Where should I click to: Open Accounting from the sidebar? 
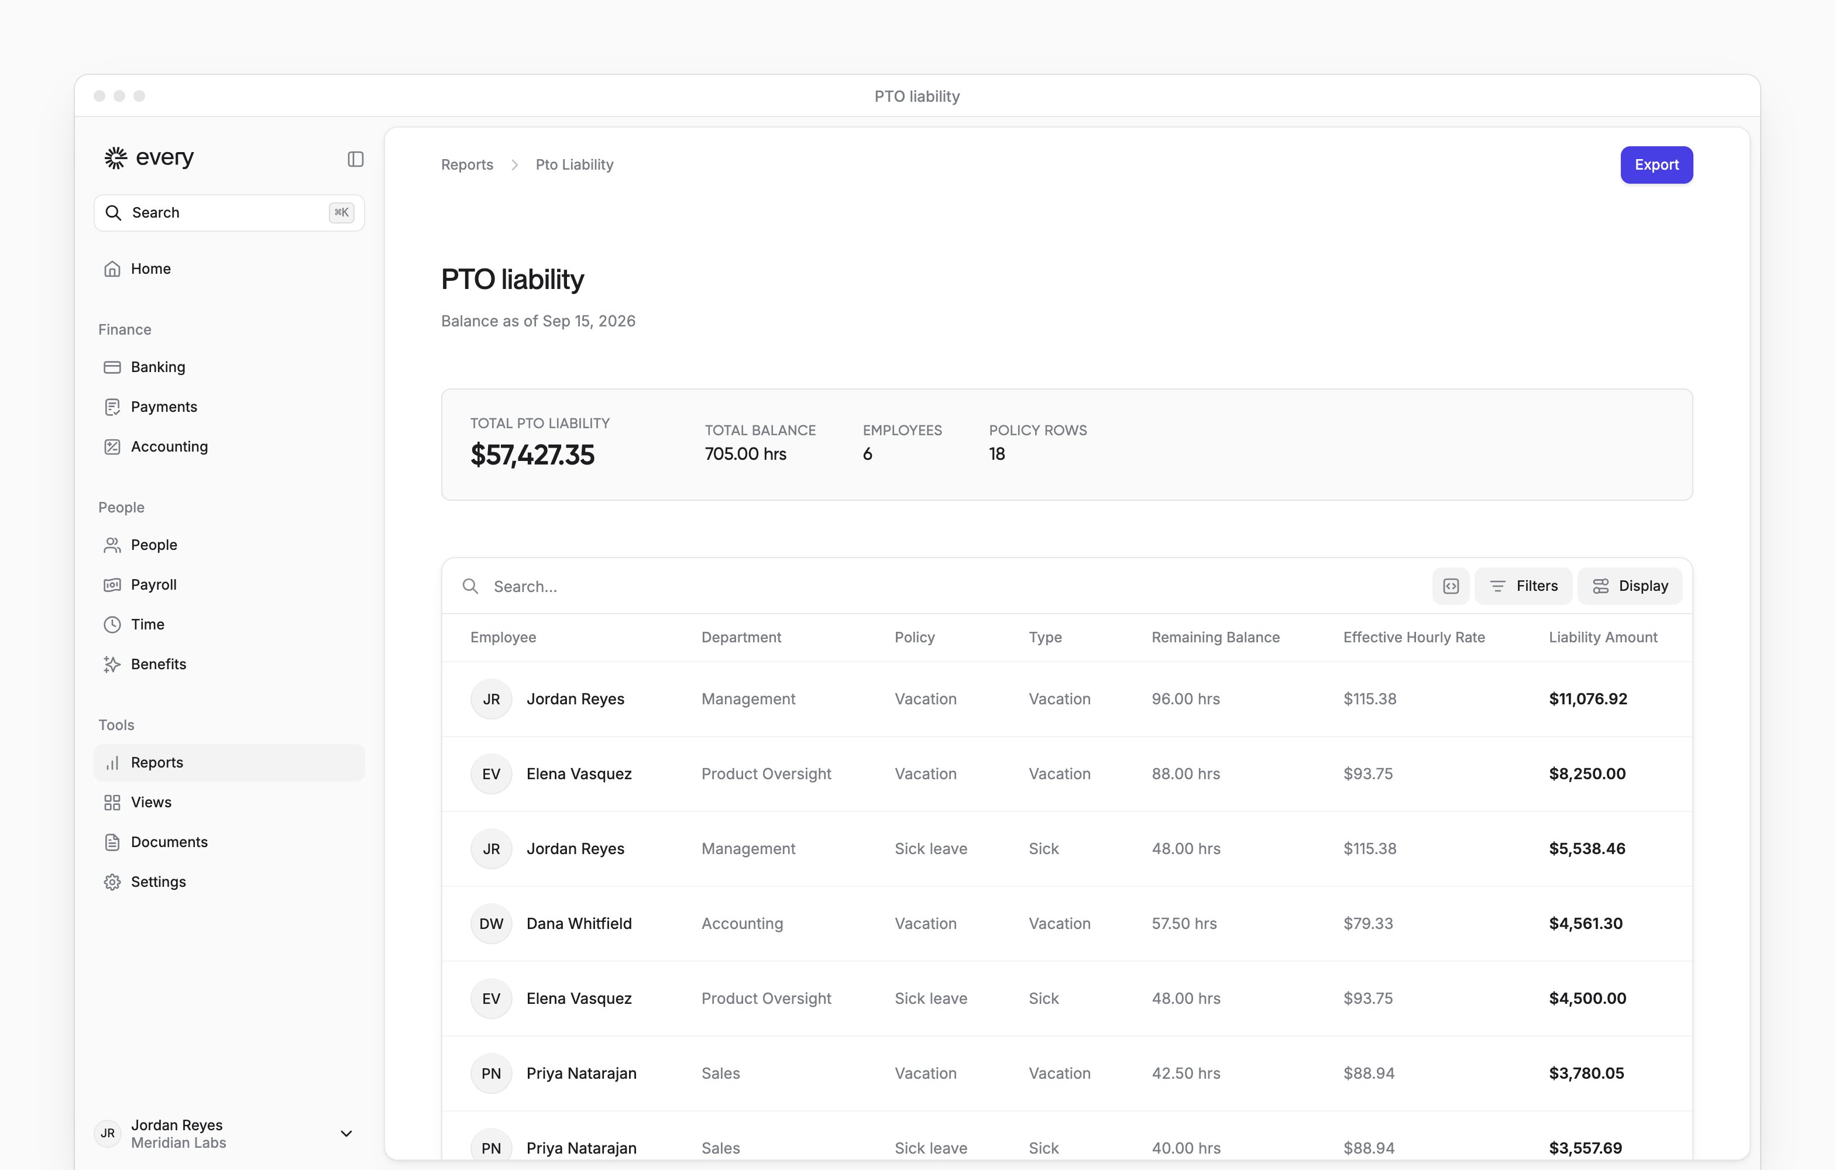[229, 446]
